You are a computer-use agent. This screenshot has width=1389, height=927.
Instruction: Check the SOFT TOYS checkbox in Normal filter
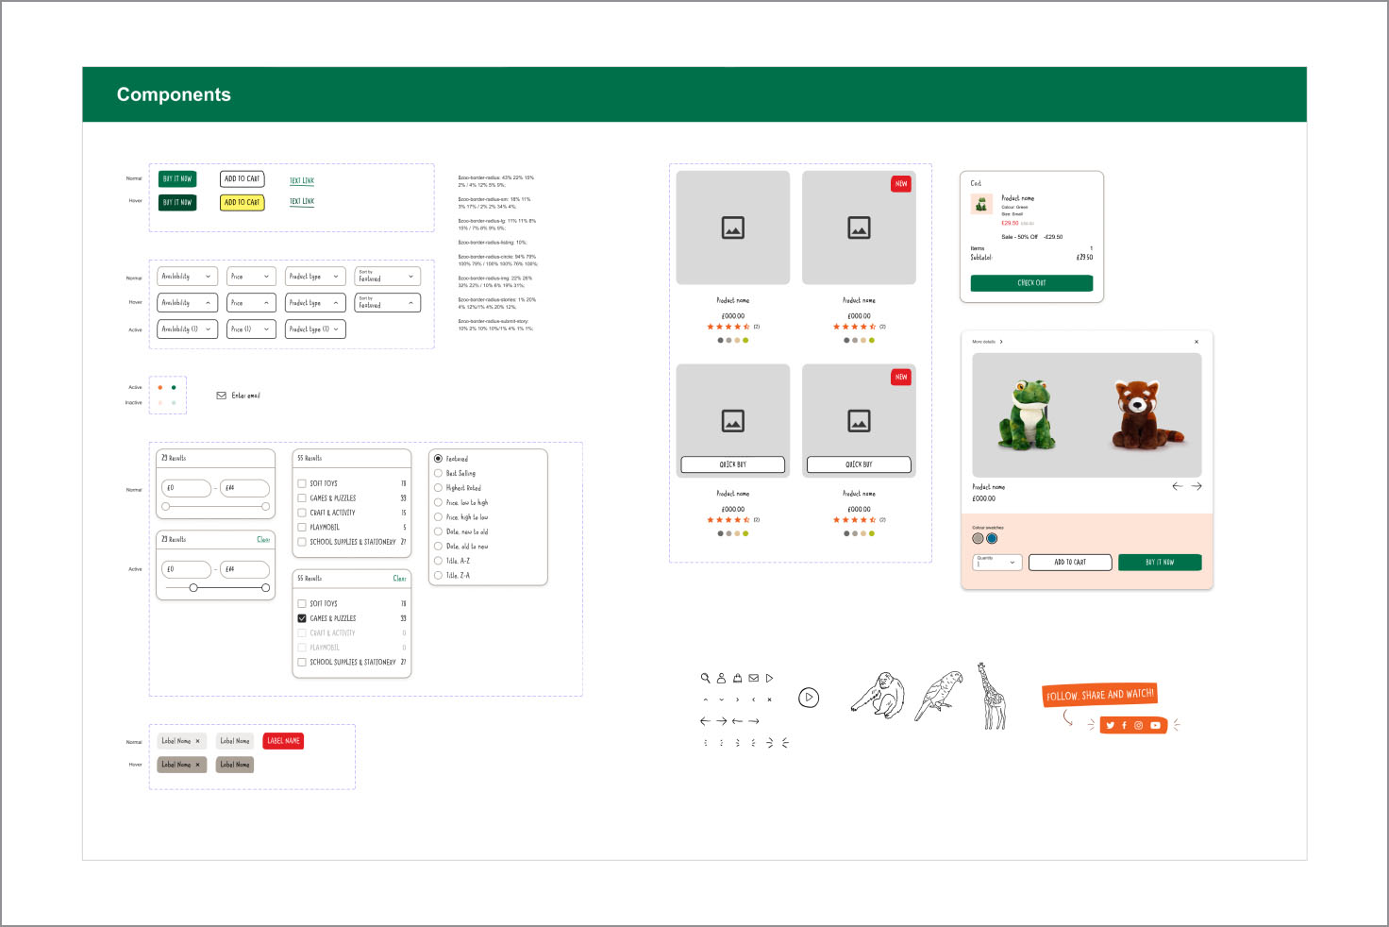point(302,483)
